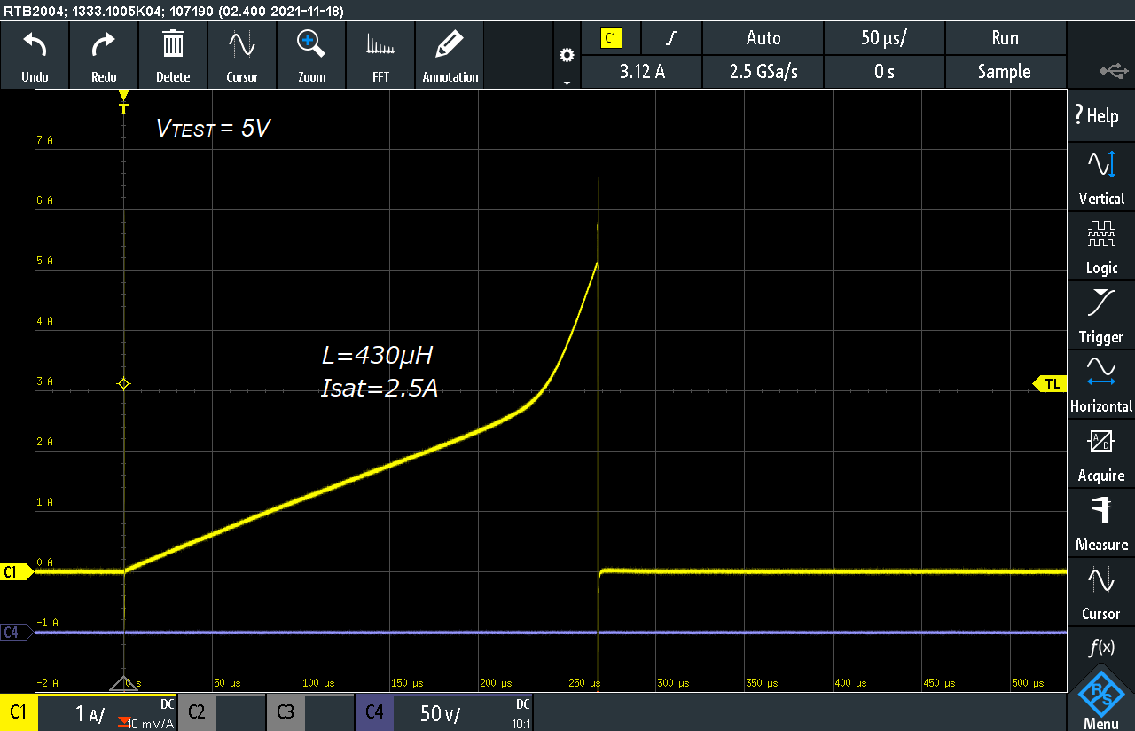Enable channel C2
1135x731 pixels.
pos(197,712)
